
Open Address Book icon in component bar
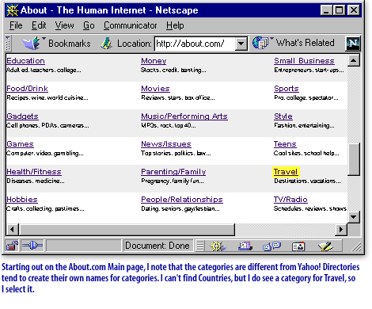298,246
